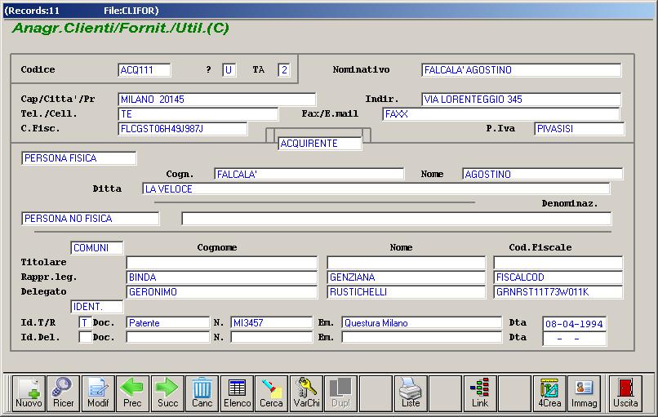658x417 pixels.
Task: Click the Modif edit record icon
Action: 98,393
